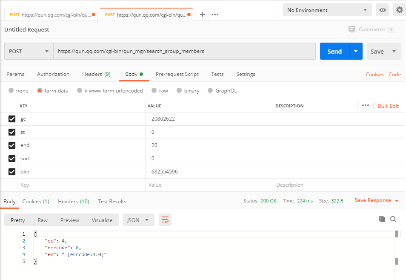Search the response body magnifier icon

[x=393, y=219]
